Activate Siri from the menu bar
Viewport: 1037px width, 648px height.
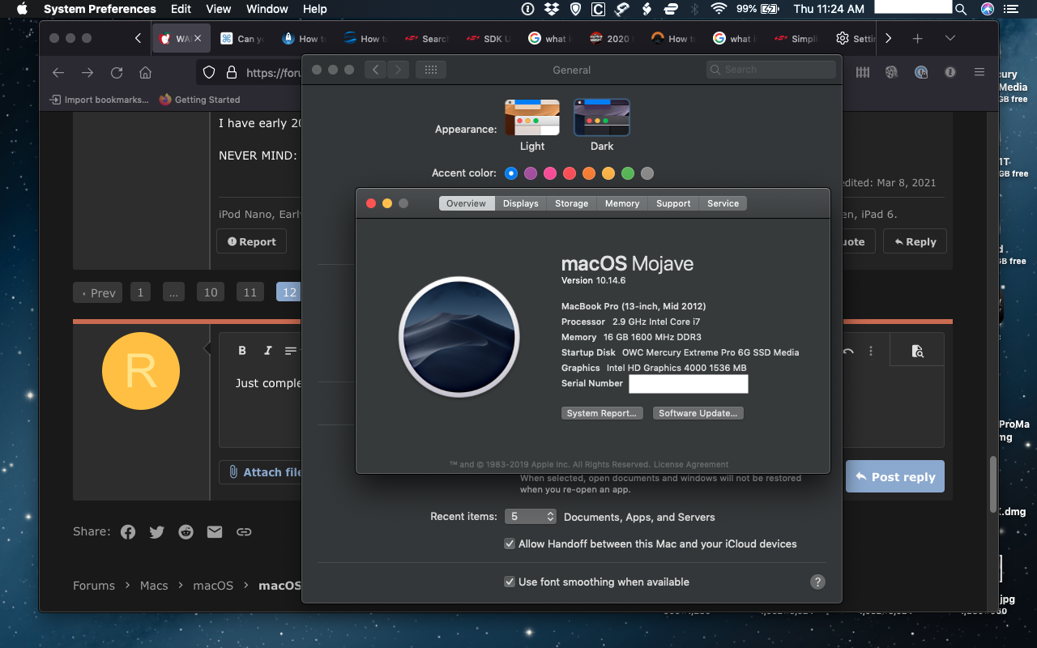click(987, 9)
